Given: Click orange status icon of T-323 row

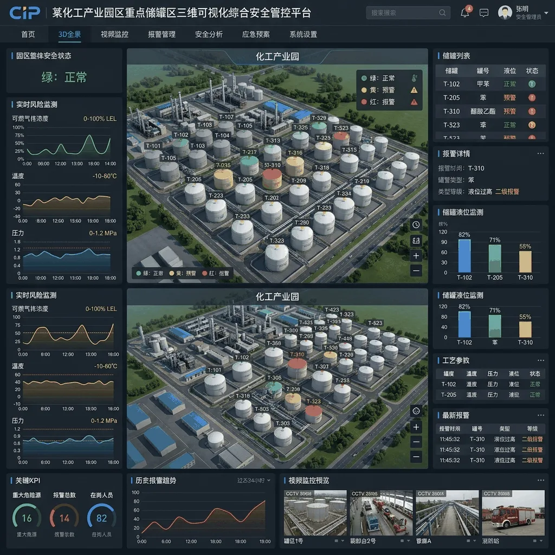Looking at the screenshot, I should click(x=532, y=125).
